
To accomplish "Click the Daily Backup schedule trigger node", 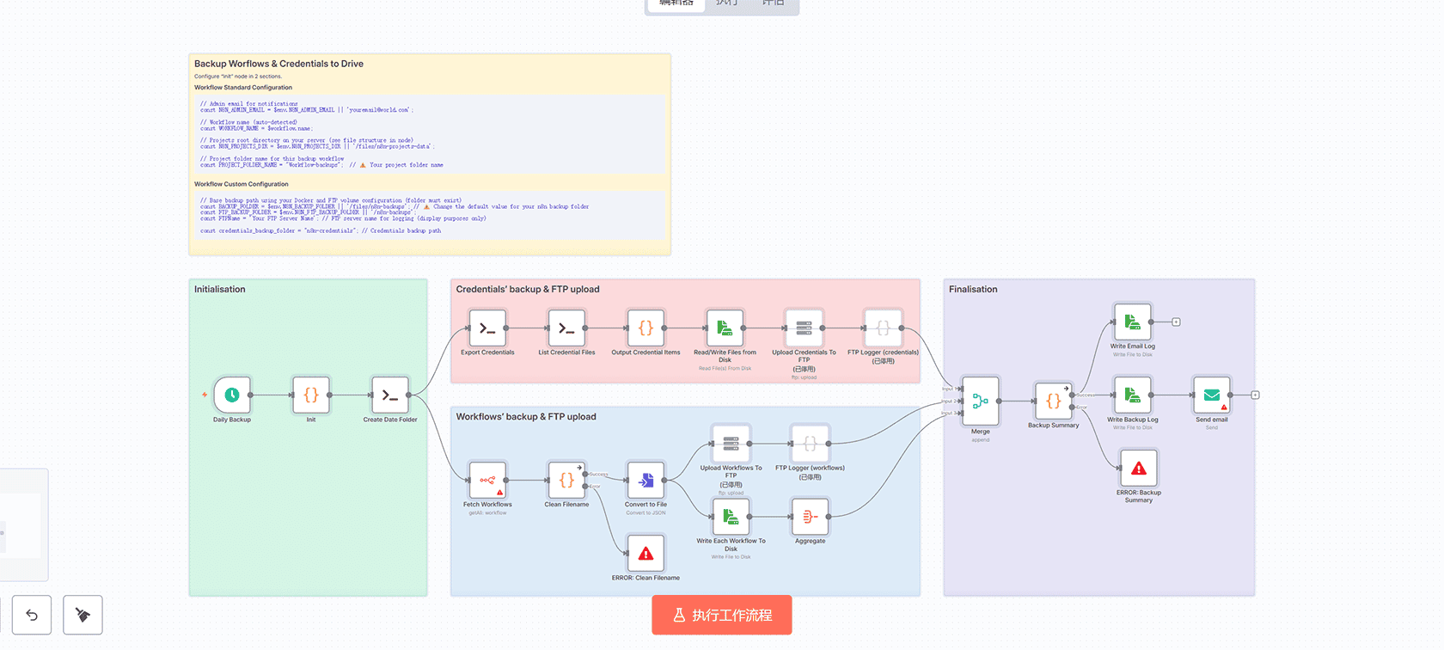I will pyautogui.click(x=232, y=396).
